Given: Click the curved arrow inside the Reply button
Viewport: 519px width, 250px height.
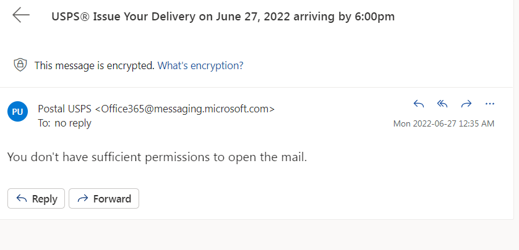Looking at the screenshot, I should pos(22,199).
